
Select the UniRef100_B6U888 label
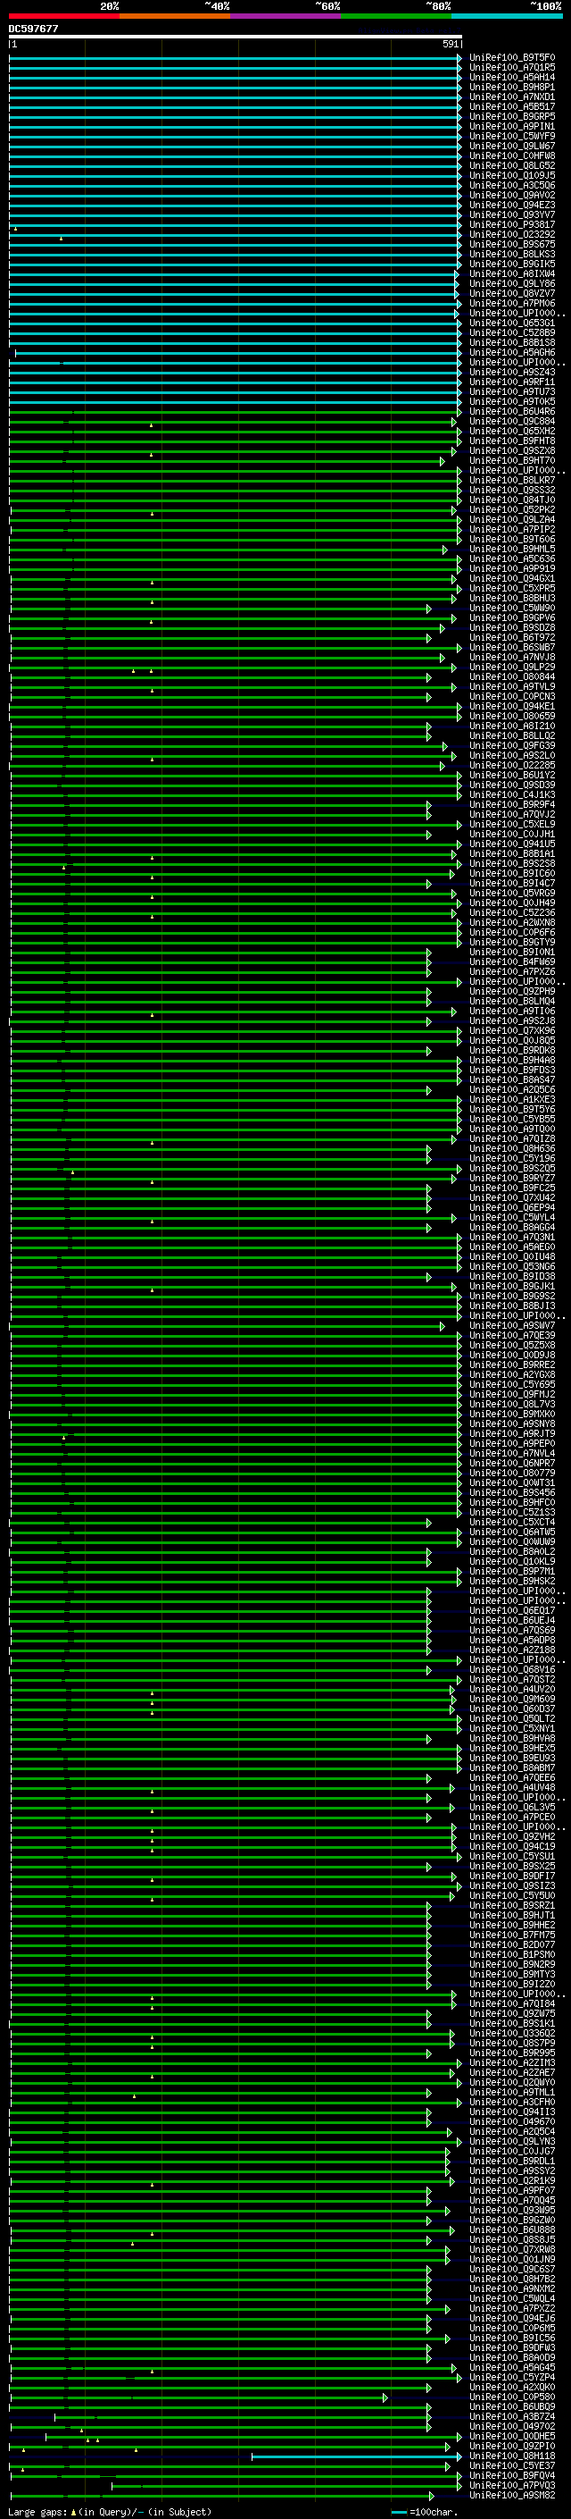tap(512, 2230)
